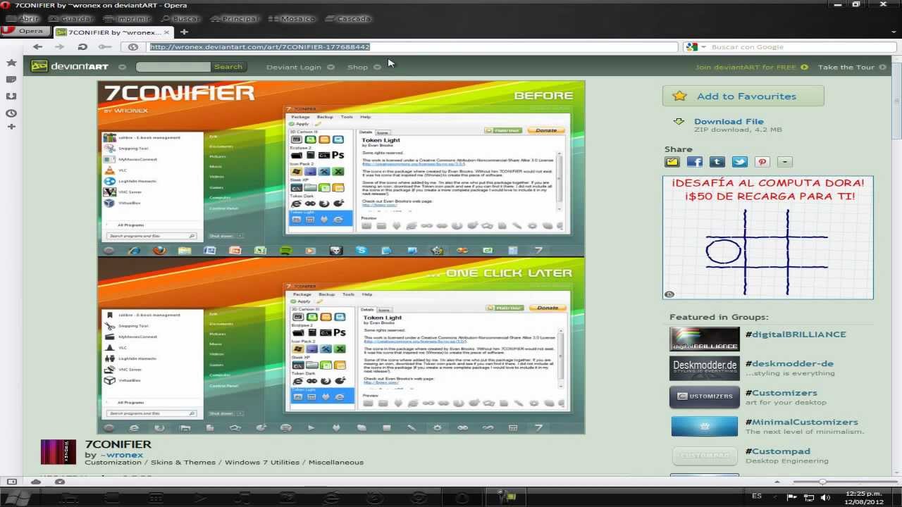Viewport: 902px width, 507px height.
Task: Open the Opera main menu button
Action: [25, 31]
